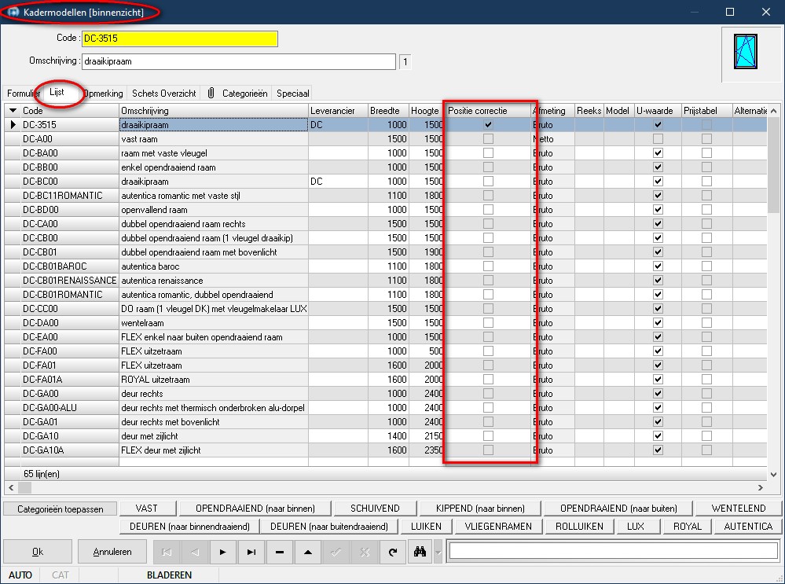Switch to the Formulier tab
785x584 pixels.
[23, 94]
